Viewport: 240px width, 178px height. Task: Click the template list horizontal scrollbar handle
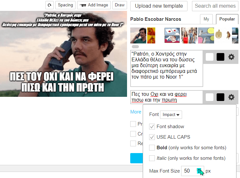135,47
